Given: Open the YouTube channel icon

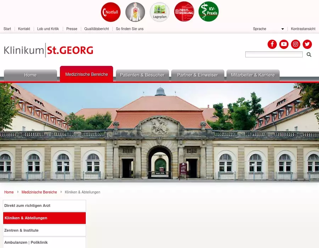Looking at the screenshot, I should 284,44.
